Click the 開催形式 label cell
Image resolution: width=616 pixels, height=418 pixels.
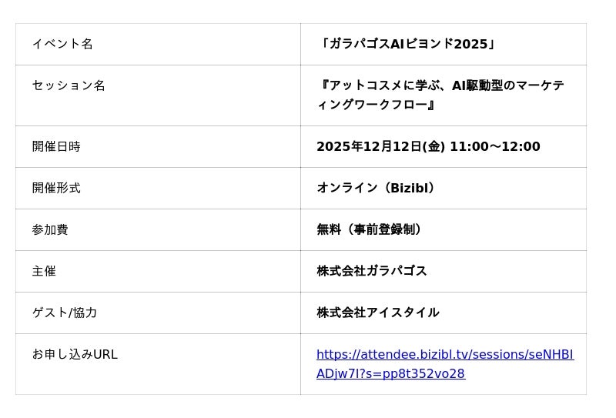pos(56,188)
